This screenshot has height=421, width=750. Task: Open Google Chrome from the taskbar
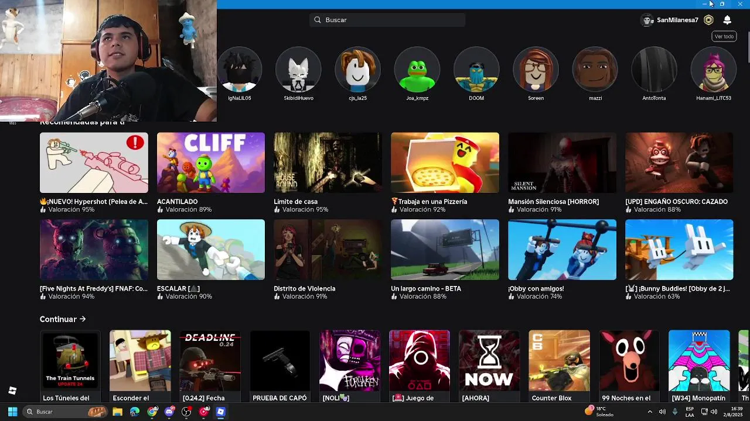tap(152, 412)
